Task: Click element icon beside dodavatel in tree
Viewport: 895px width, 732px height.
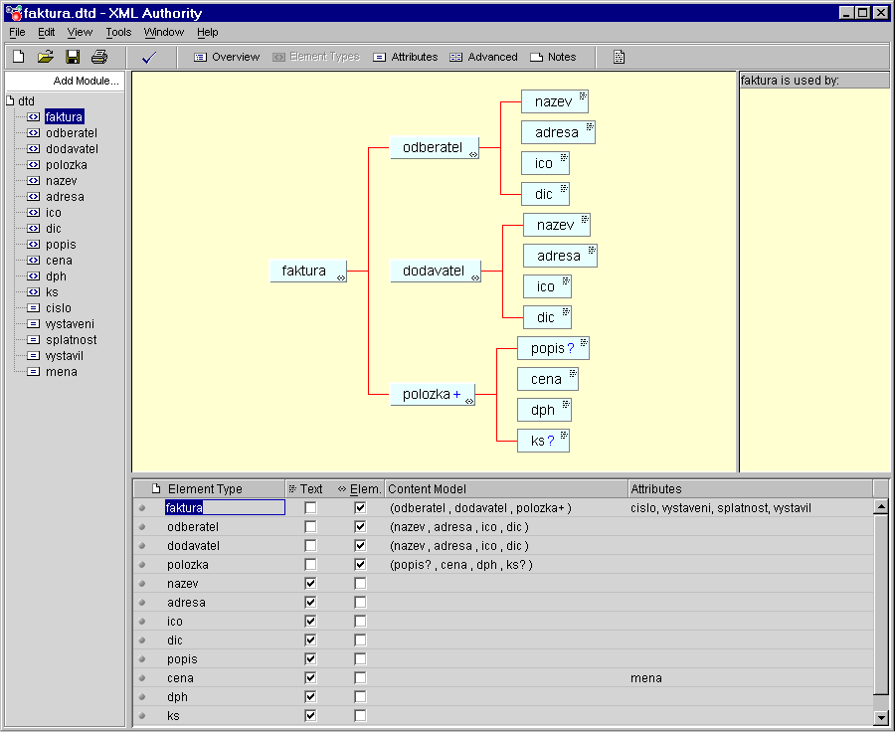Action: pos(34,149)
